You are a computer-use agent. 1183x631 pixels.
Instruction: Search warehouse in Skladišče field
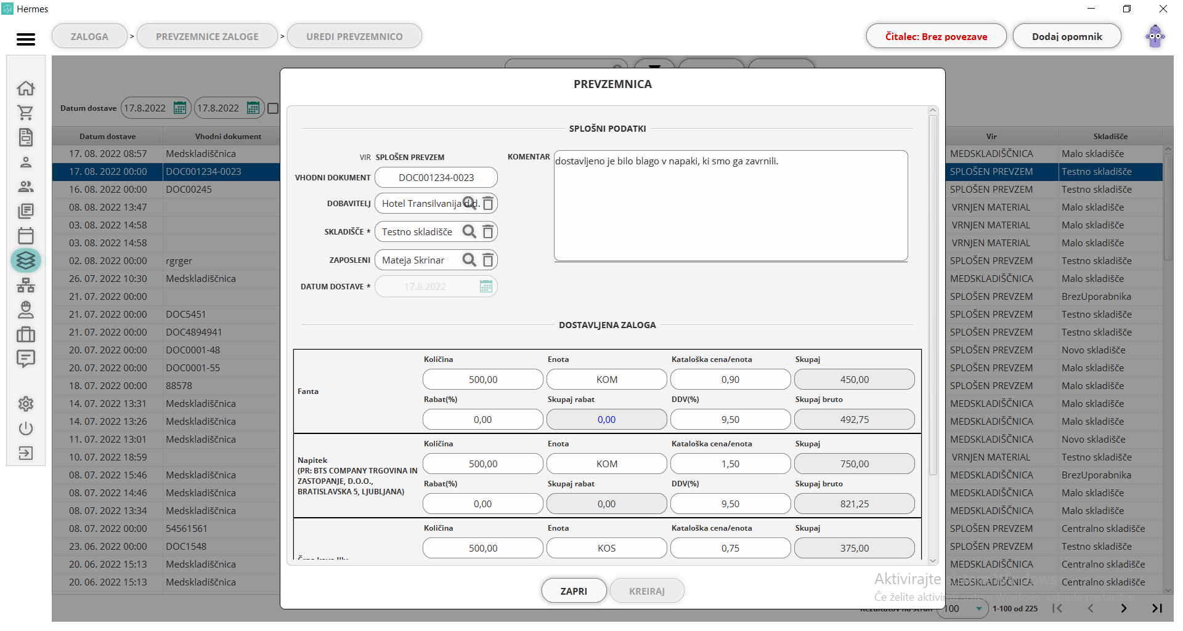pyautogui.click(x=470, y=231)
